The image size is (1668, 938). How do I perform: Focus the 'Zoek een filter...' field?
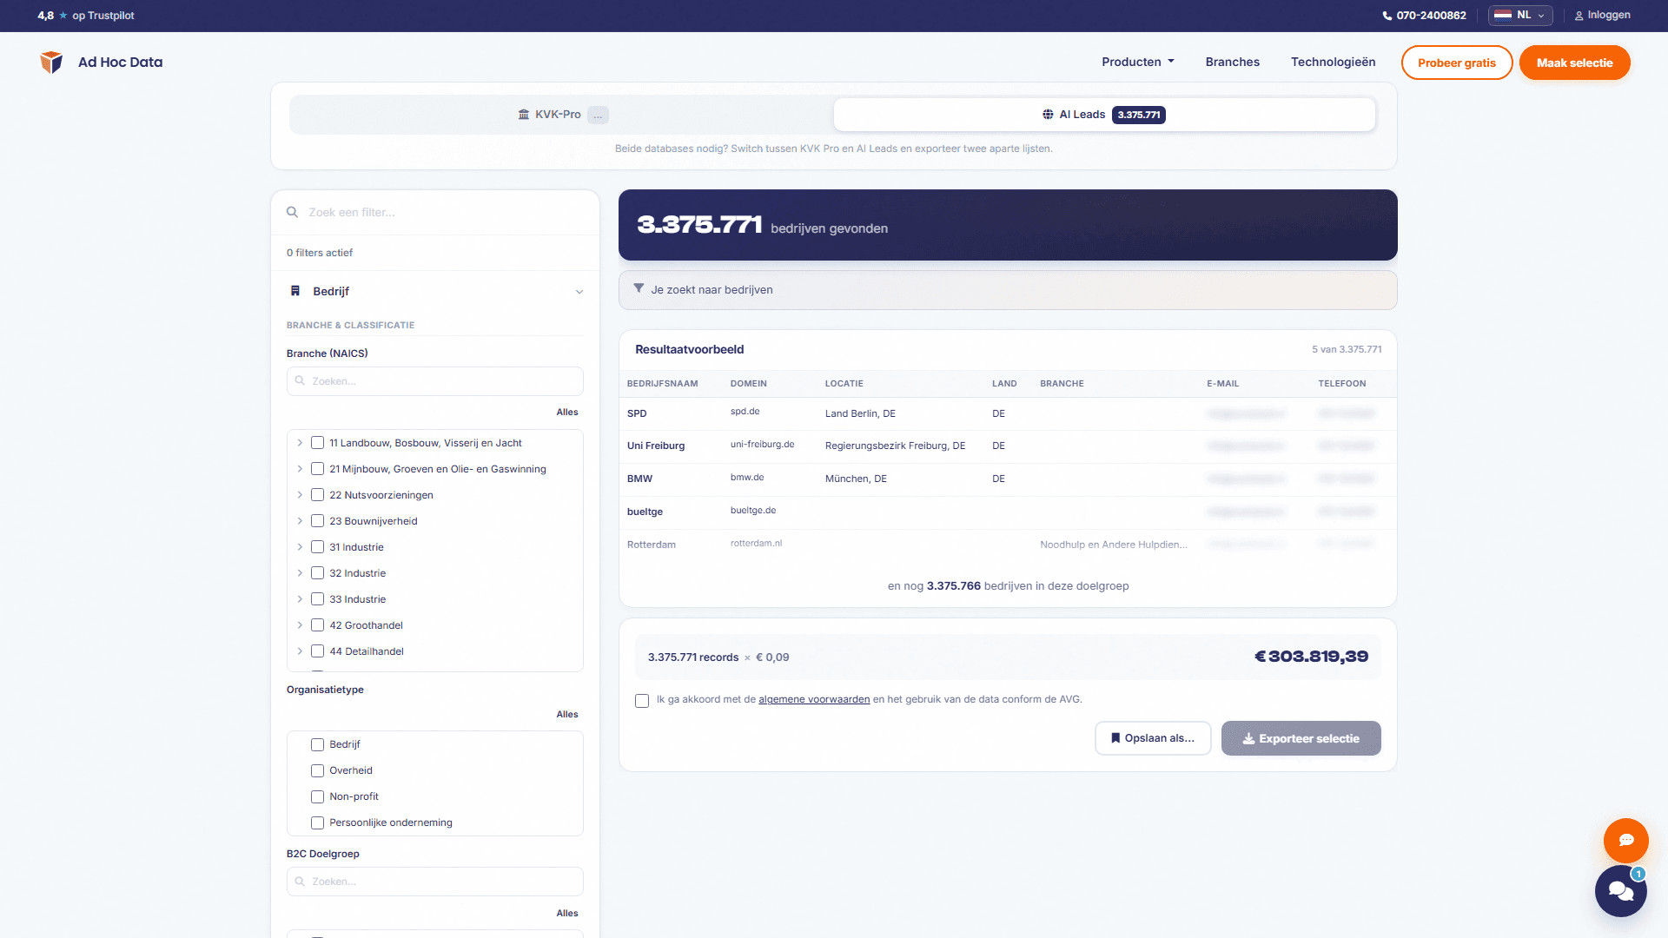[435, 212]
